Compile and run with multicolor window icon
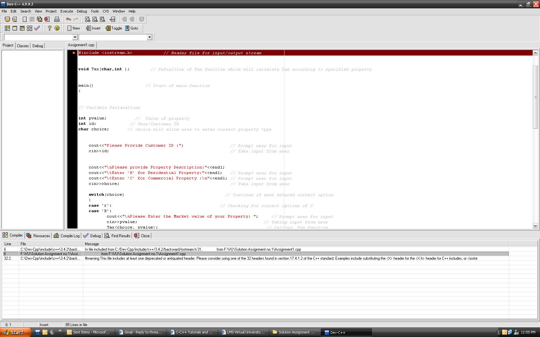The width and height of the screenshot is (540, 337). pos(22,28)
